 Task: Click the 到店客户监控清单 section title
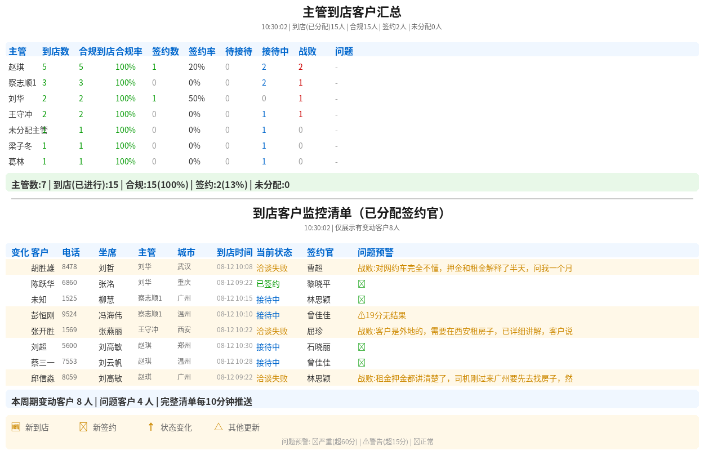[x=352, y=213]
